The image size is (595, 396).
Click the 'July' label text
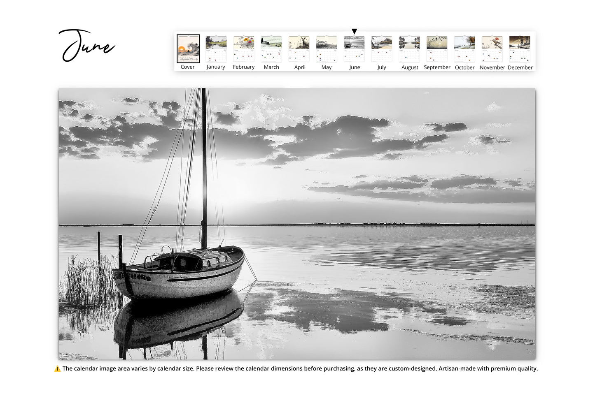382,67
